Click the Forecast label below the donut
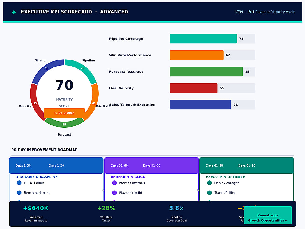This screenshot has width=305, height=229. click(64, 134)
